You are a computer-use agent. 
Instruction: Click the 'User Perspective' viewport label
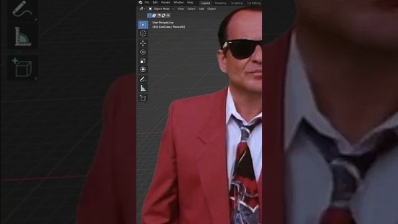(163, 22)
